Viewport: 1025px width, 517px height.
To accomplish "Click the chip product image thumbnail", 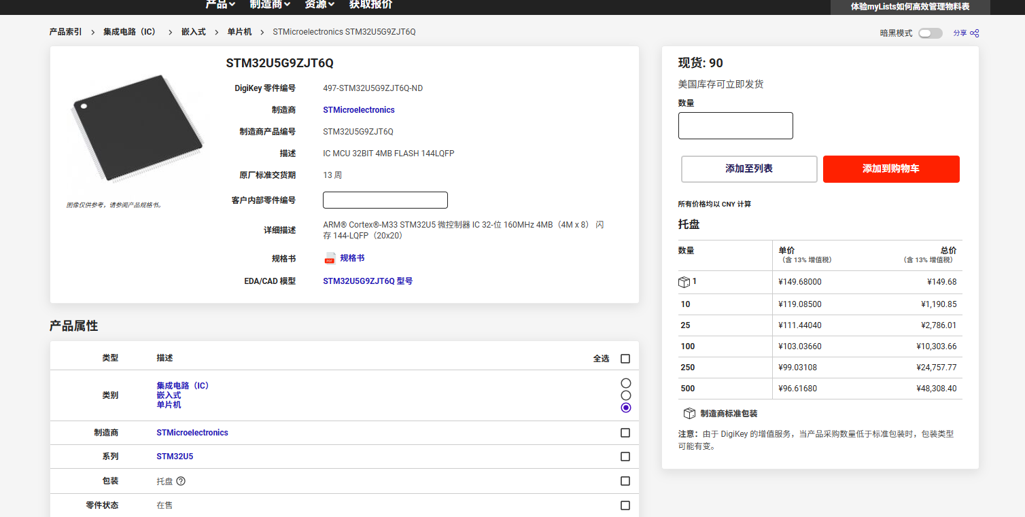I will click(x=137, y=127).
